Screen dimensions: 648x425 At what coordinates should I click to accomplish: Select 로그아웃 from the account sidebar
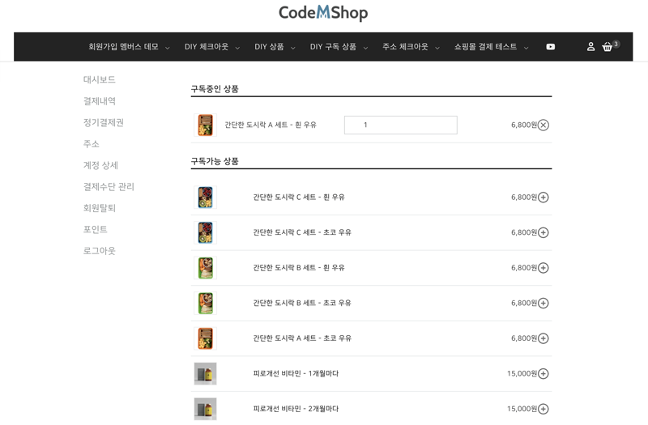click(100, 251)
